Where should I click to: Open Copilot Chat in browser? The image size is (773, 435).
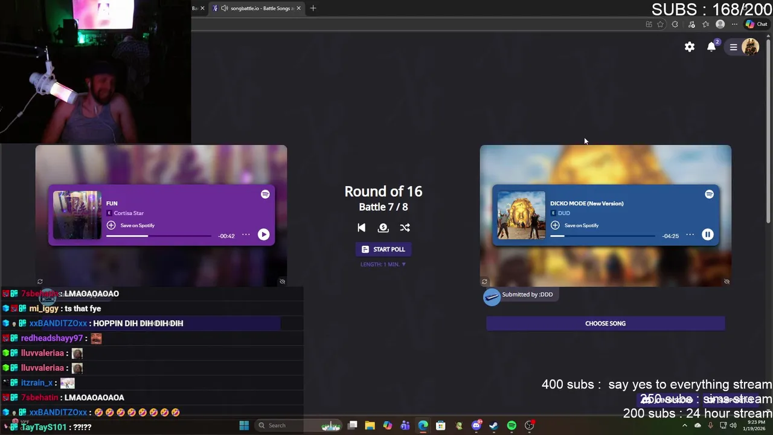(x=755, y=24)
